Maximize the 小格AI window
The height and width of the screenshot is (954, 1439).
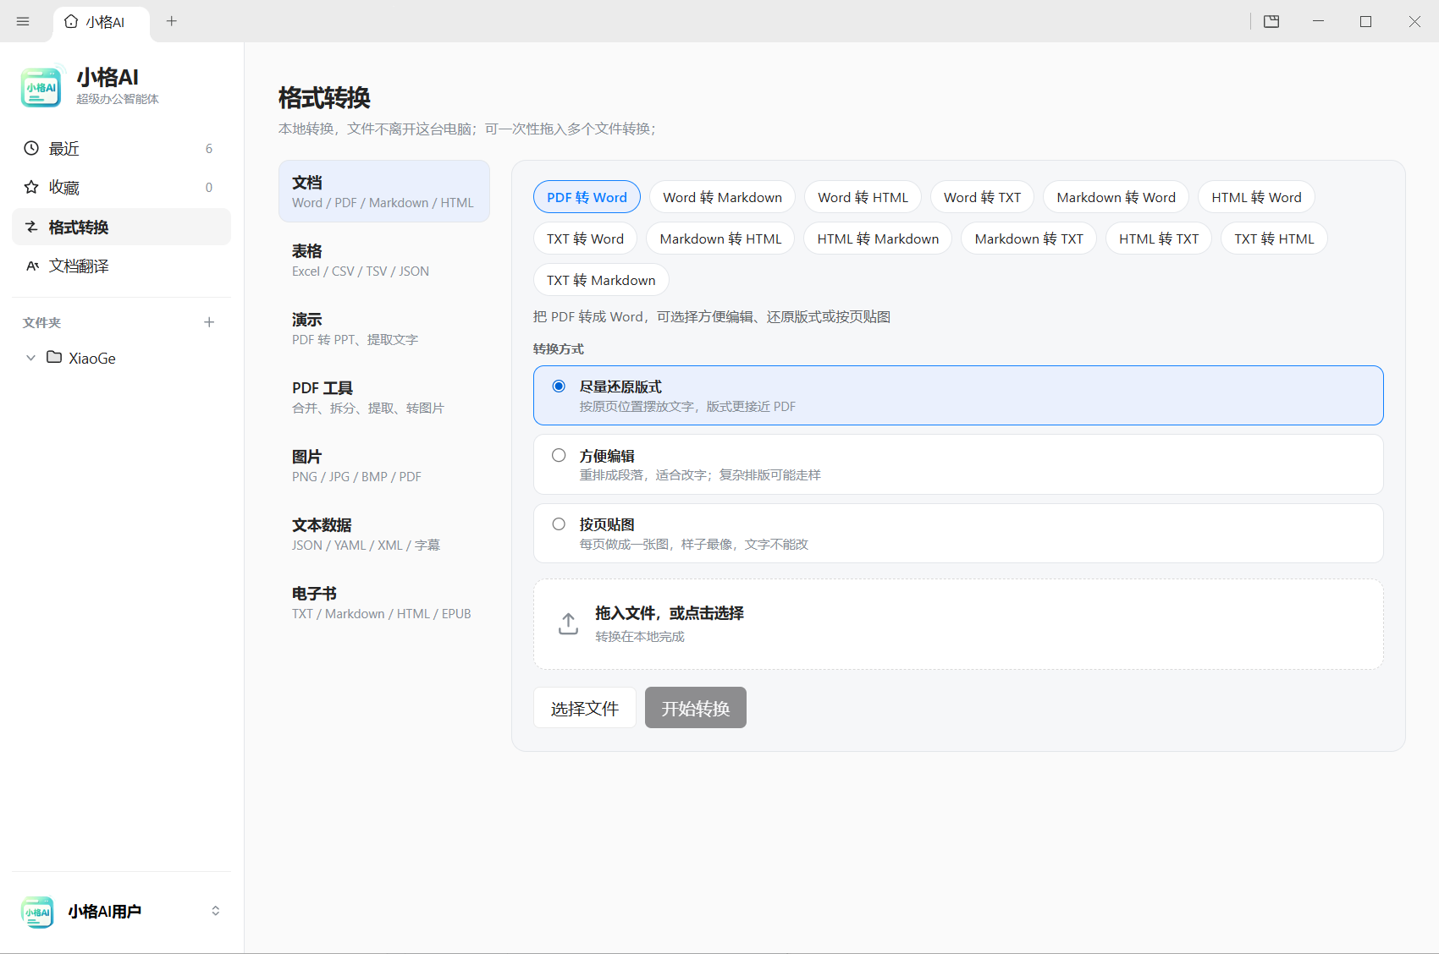pos(1365,21)
